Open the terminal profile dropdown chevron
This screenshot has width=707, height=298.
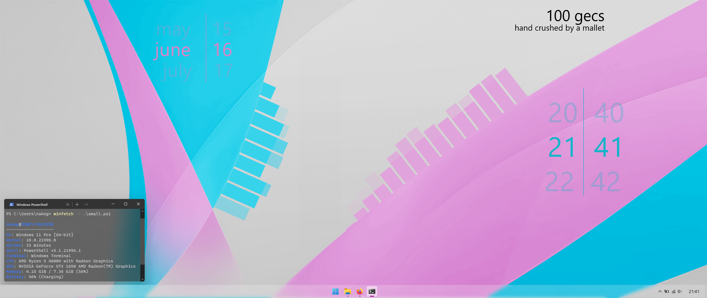(x=86, y=204)
